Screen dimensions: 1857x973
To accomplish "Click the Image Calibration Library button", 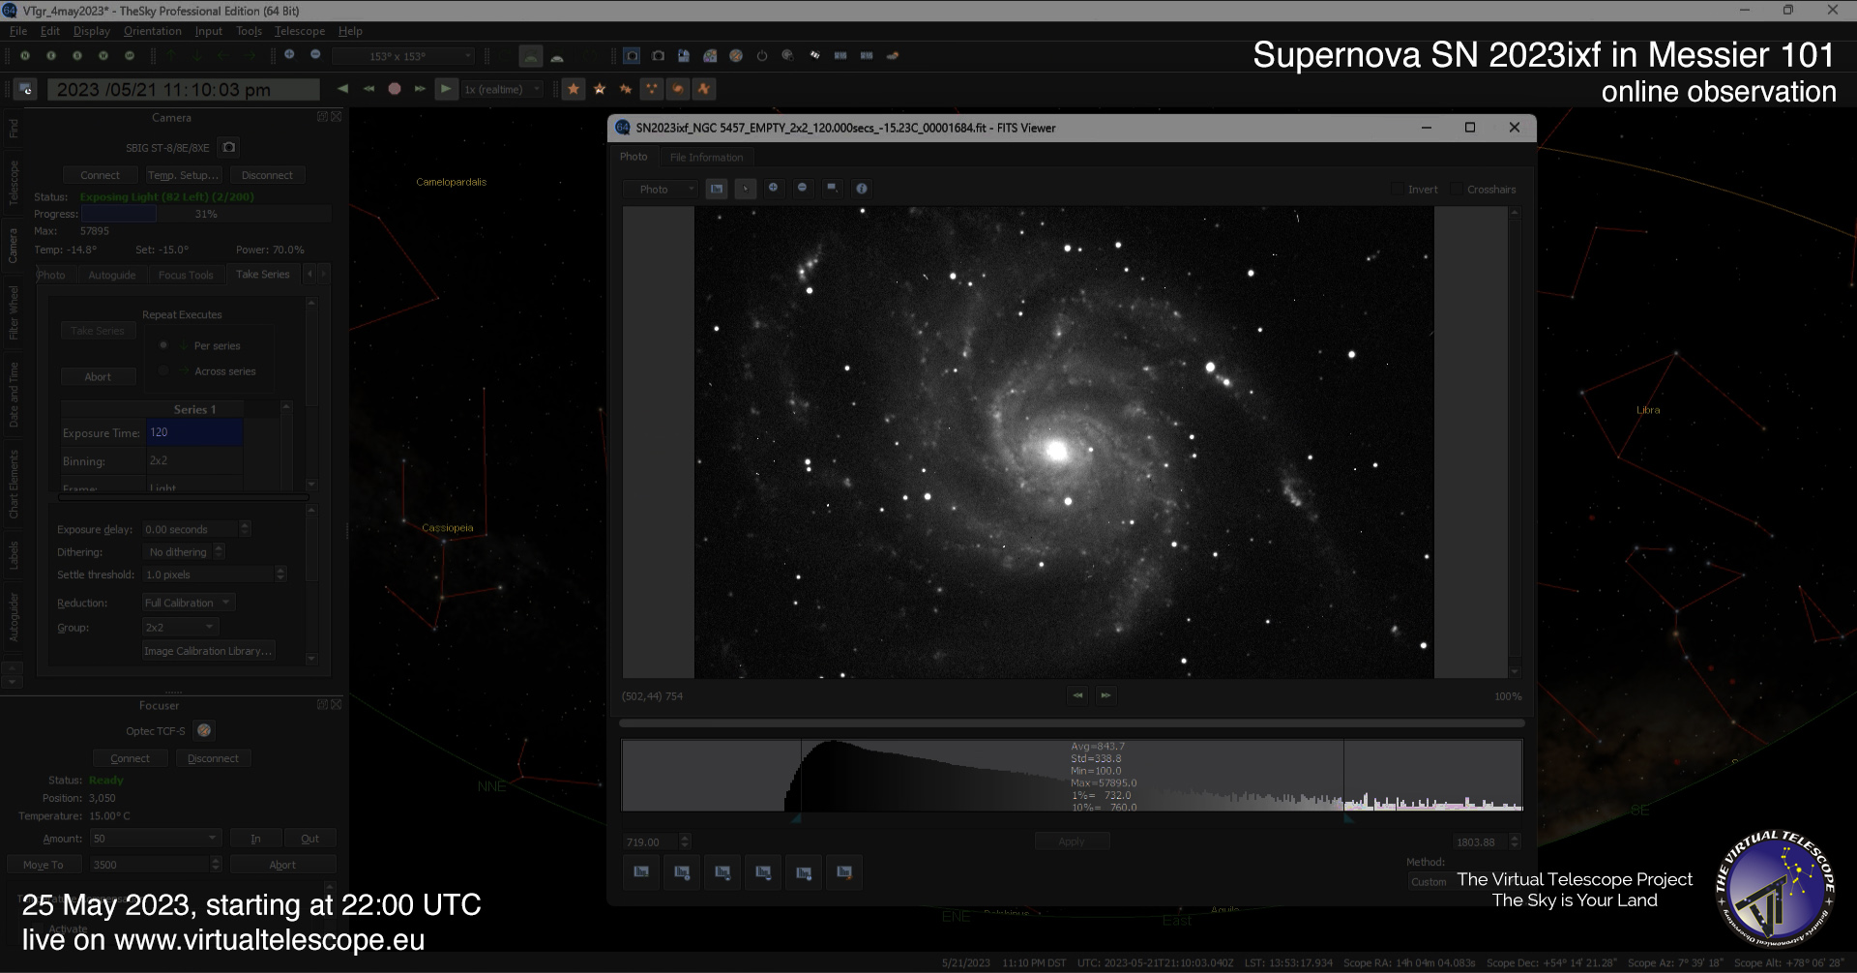I will tap(209, 650).
